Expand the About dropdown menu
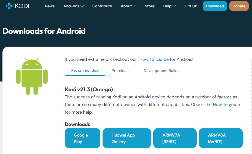 [x=128, y=6]
